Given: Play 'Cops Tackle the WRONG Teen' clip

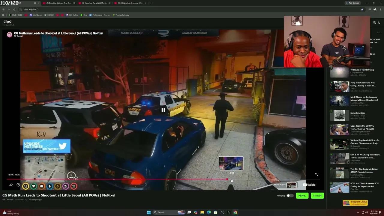Looking at the screenshot, I should [339, 130].
